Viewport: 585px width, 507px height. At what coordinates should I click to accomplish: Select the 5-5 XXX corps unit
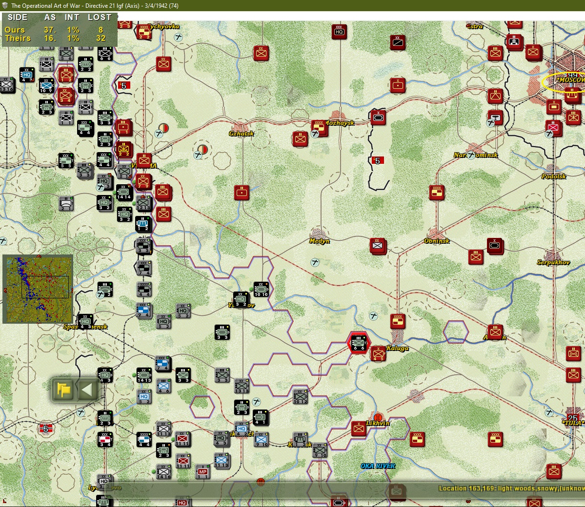[x=66, y=160]
